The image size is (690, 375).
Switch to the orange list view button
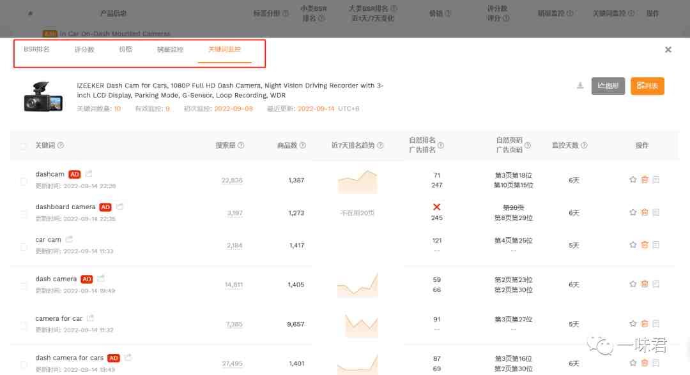[647, 86]
